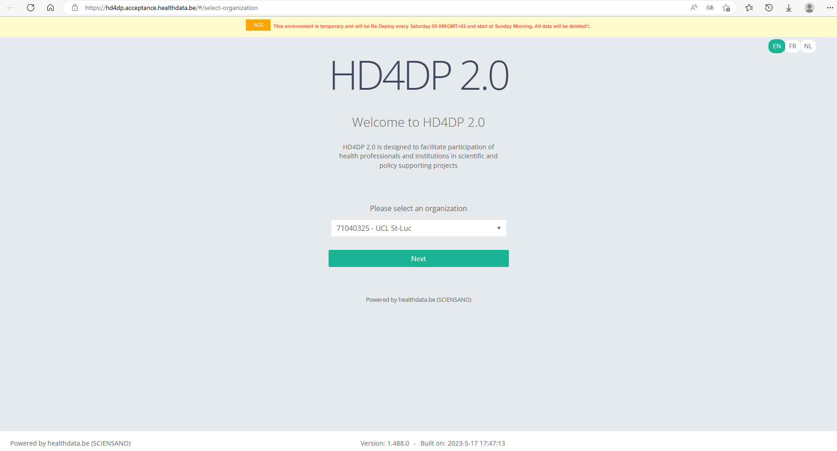Click the browser address bar URL

point(171,8)
